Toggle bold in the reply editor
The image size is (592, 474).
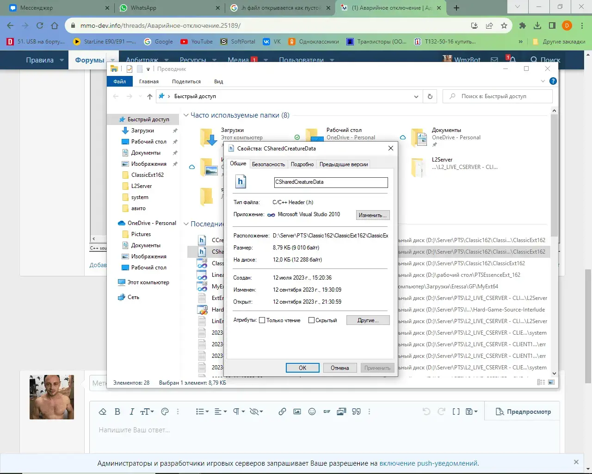coord(117,412)
